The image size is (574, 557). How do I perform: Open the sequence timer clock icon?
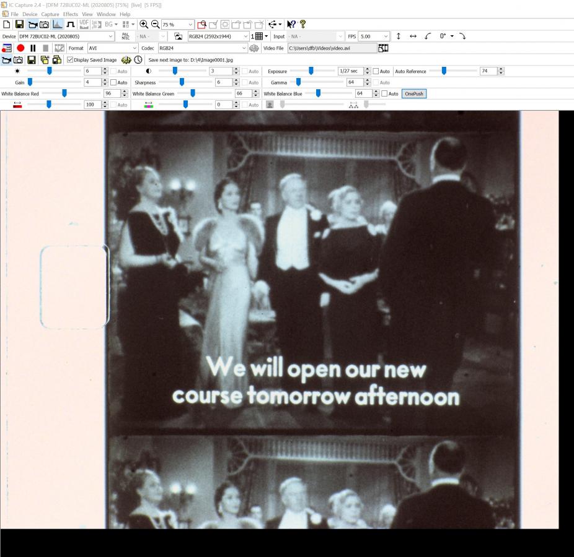coord(138,59)
